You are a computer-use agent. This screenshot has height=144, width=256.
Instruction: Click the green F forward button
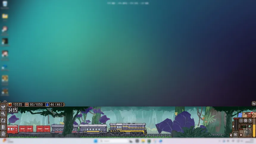tap(249, 126)
